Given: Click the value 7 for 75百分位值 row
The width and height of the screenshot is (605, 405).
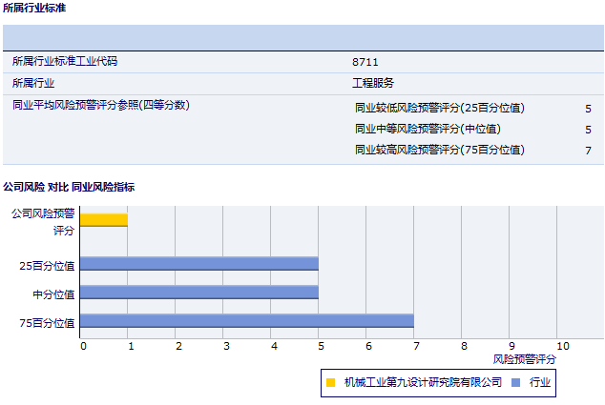Looking at the screenshot, I should (x=588, y=151).
